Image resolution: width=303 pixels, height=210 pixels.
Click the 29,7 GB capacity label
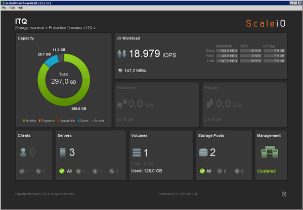click(44, 55)
